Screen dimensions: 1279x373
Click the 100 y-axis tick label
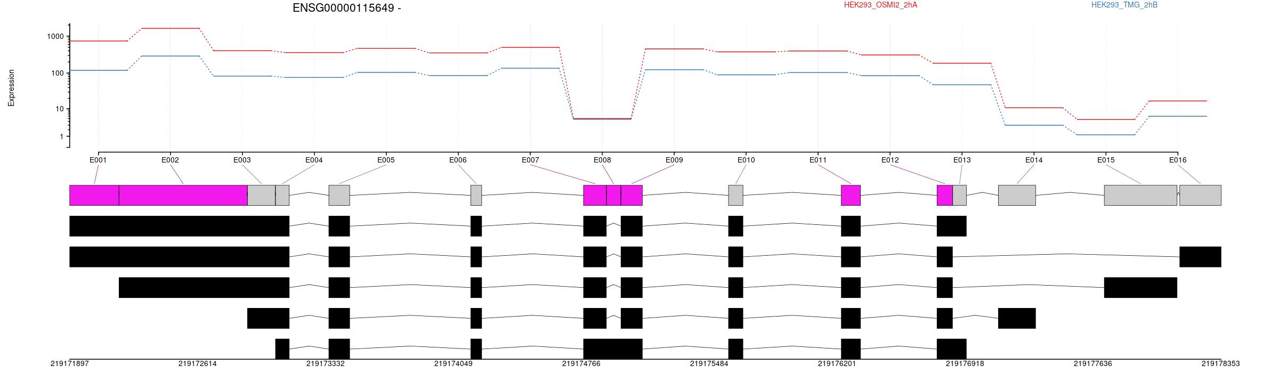pos(57,73)
